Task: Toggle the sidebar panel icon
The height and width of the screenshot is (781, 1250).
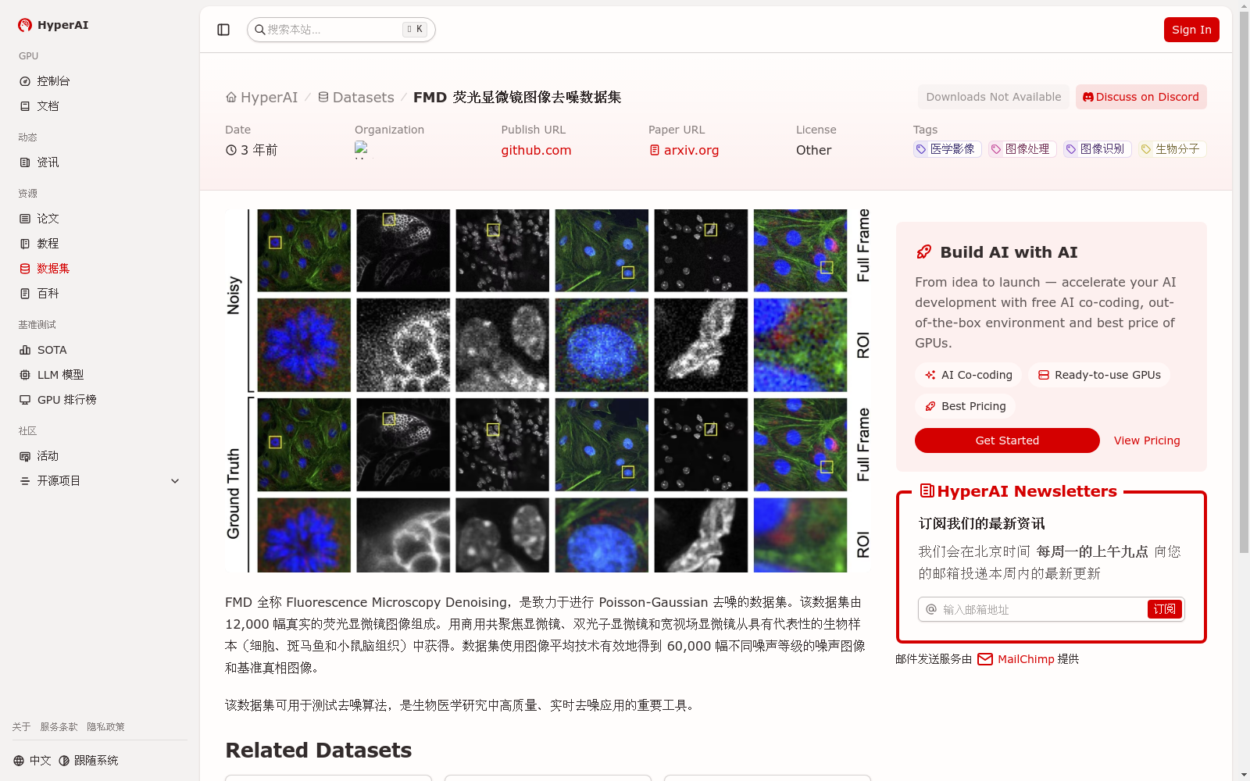Action: pyautogui.click(x=223, y=30)
